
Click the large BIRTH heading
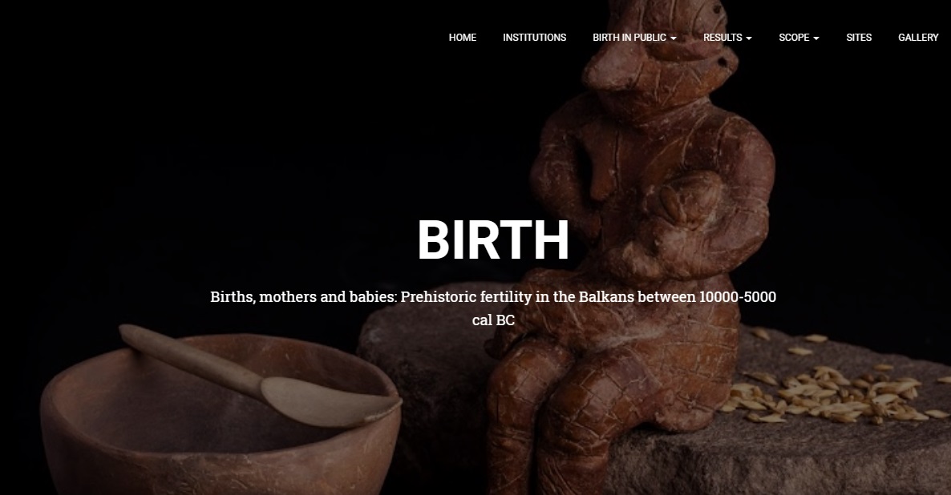[493, 240]
